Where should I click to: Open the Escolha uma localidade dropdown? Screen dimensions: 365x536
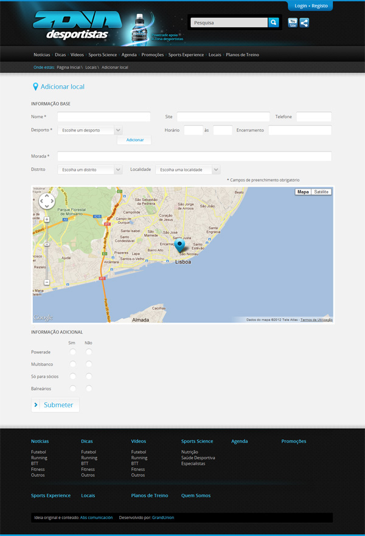pyautogui.click(x=187, y=170)
